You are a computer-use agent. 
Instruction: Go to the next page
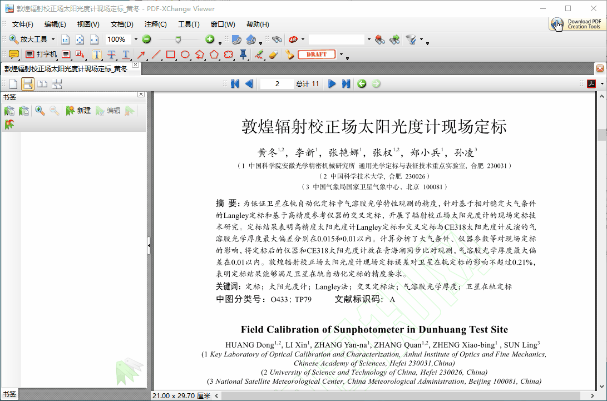[332, 83]
